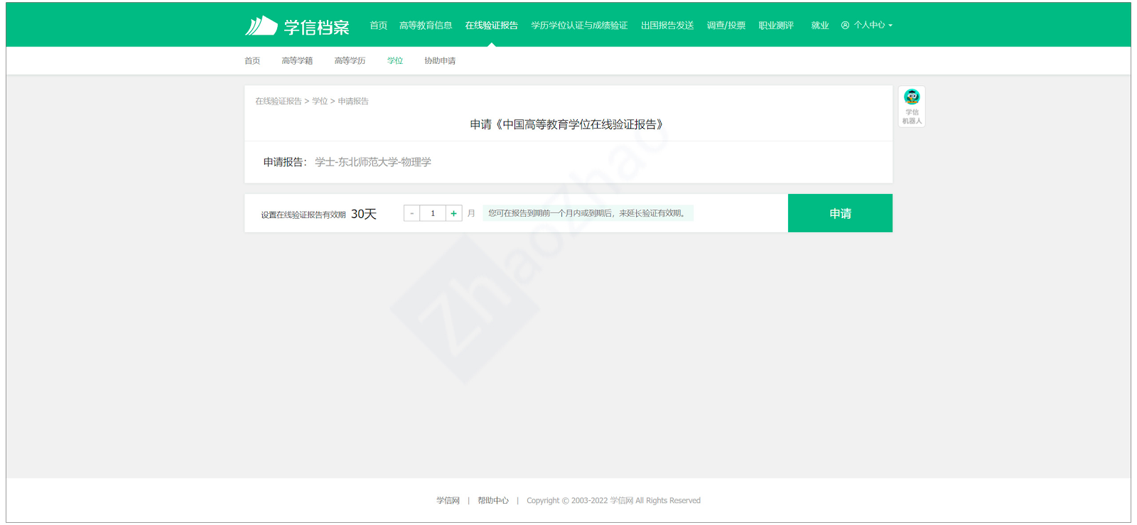Switch to 高等学籍 tab
1137x525 pixels.
297,61
